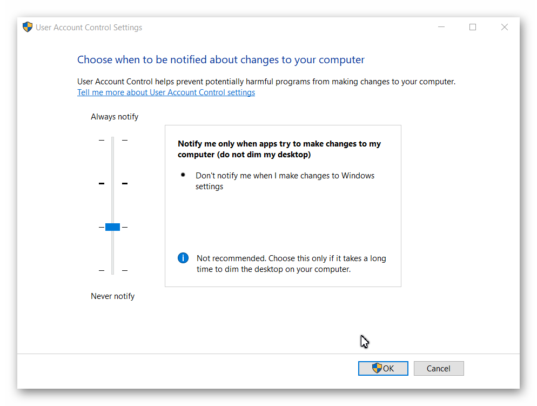Click the 'Not recommended' warning text
The image size is (537, 406).
[x=291, y=263]
